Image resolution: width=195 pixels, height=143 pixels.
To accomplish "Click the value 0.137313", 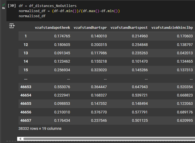I will pyautogui.click(x=185, y=70).
